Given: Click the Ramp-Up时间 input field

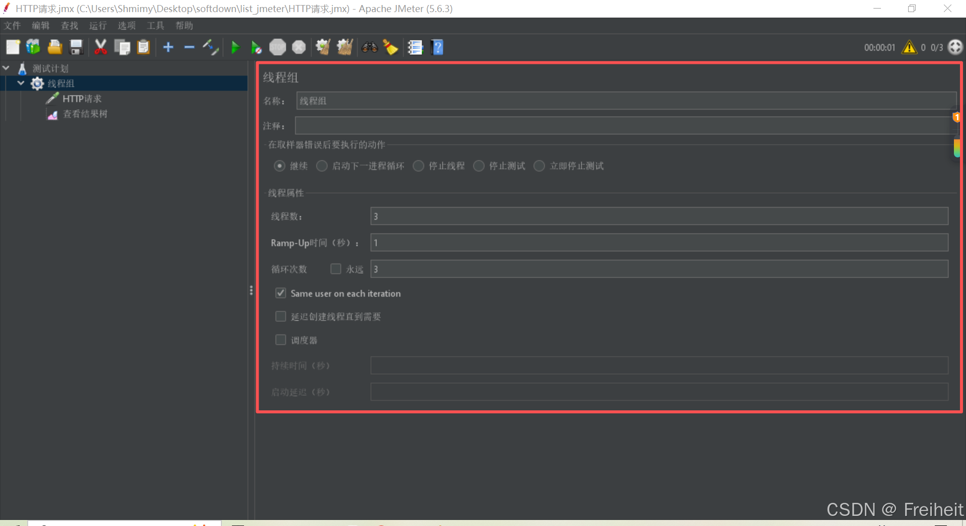Looking at the screenshot, I should coord(659,242).
